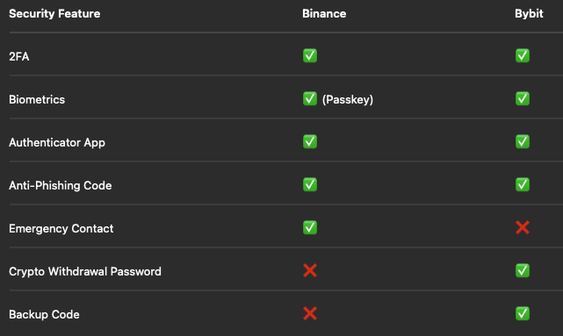Click the (Passkey) text label
563x336 pixels.
(348, 99)
